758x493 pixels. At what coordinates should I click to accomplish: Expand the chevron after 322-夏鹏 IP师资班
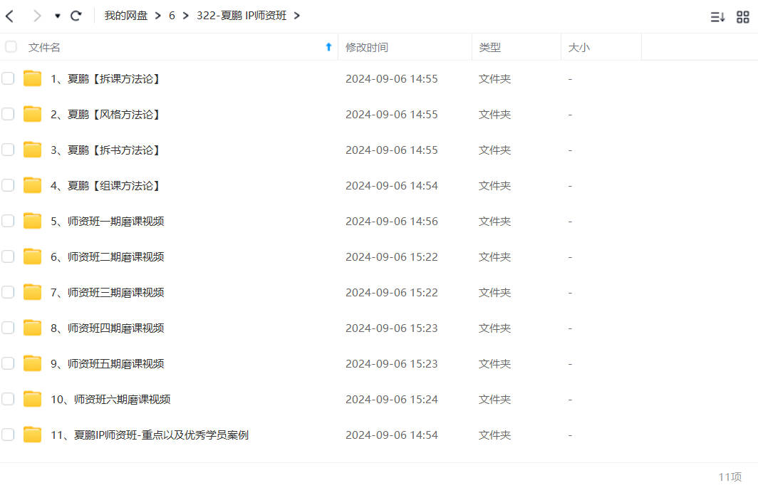tap(297, 16)
